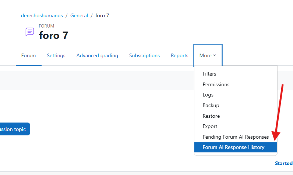Open the derechoshumanos course breadcrumb link
The width and height of the screenshot is (293, 175).
click(42, 16)
